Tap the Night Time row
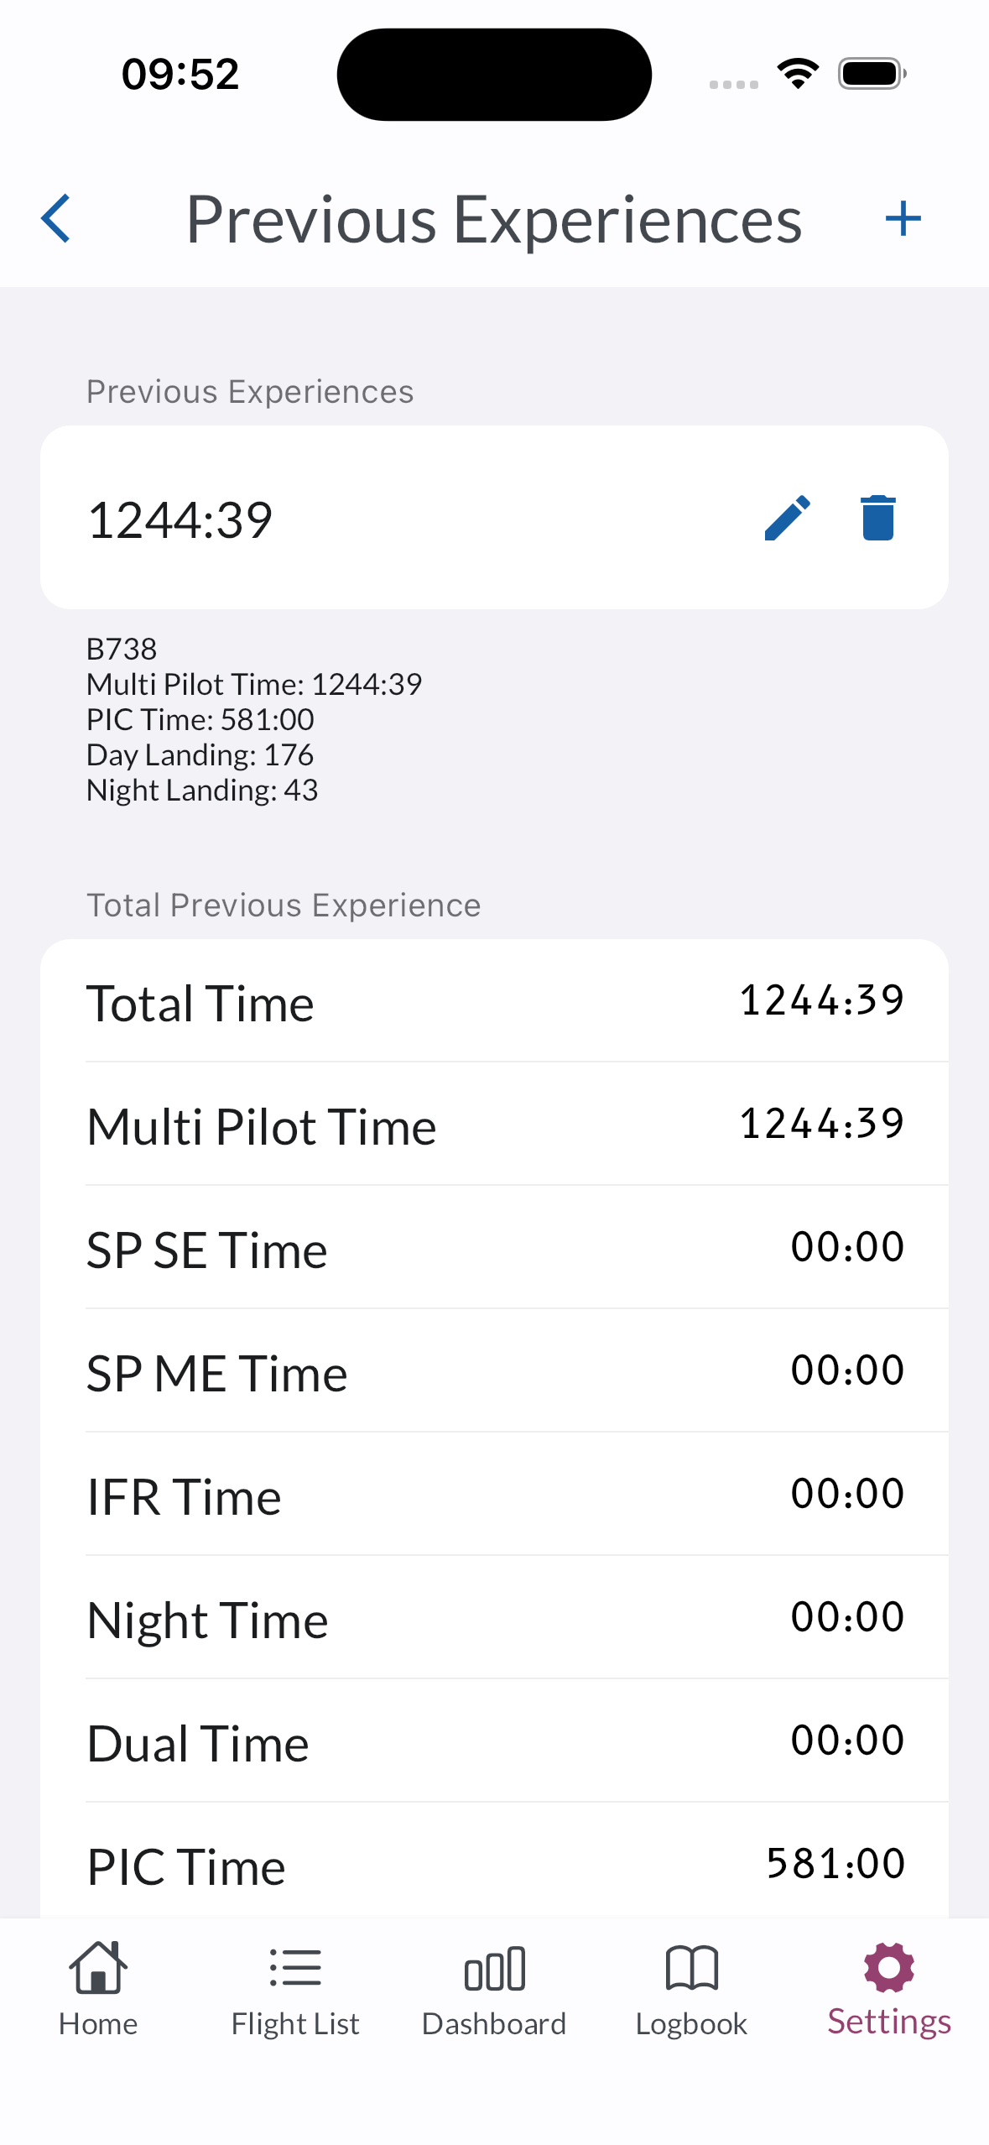 pyautogui.click(x=494, y=1618)
